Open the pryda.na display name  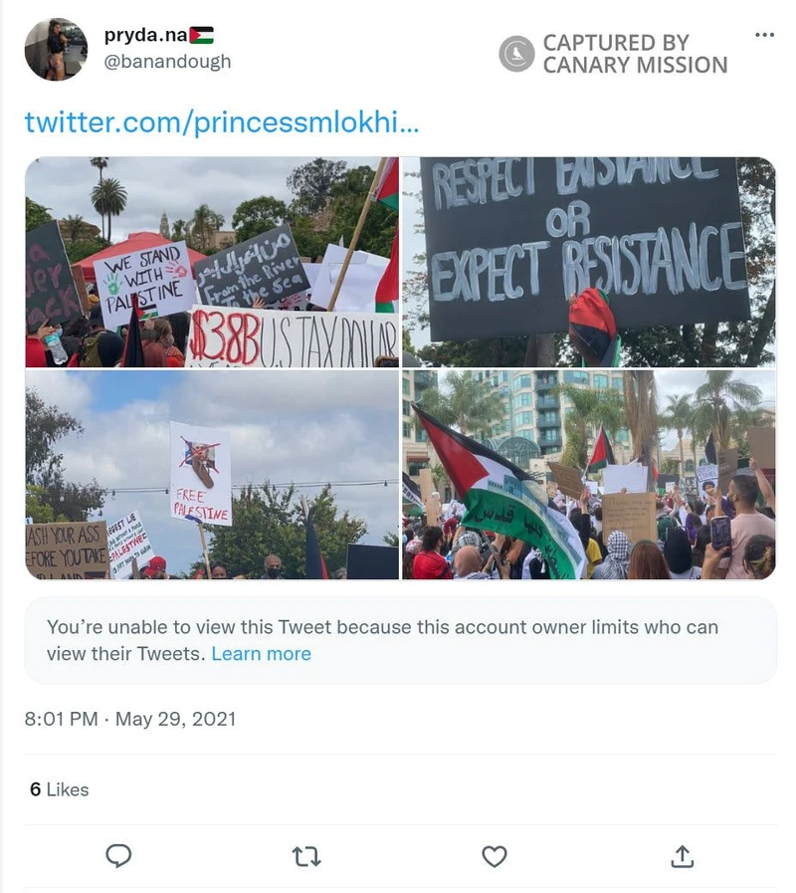point(145,35)
